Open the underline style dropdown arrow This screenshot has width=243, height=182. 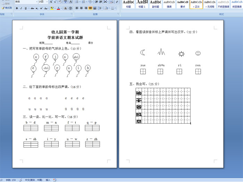pos(29,8)
